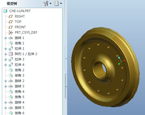The height and width of the screenshot is (115, 145).
Task: Click the PRT_CSYS_DEF coordinate system icon
Action: point(11,33)
